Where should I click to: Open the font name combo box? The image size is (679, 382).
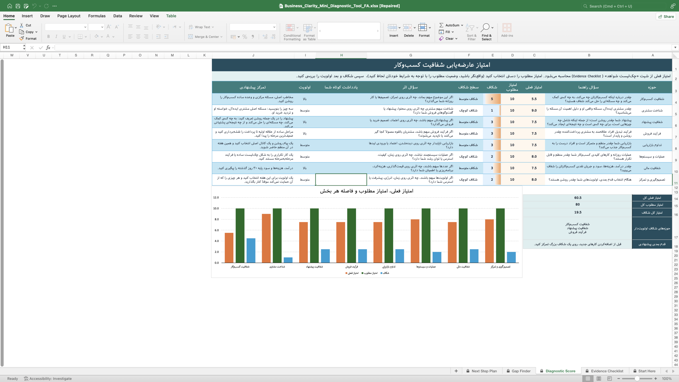[66, 27]
